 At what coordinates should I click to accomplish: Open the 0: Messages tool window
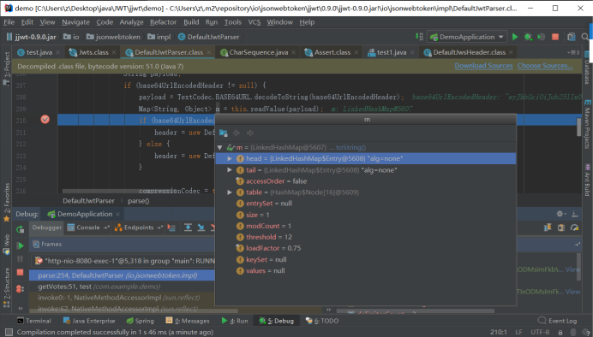click(188, 321)
